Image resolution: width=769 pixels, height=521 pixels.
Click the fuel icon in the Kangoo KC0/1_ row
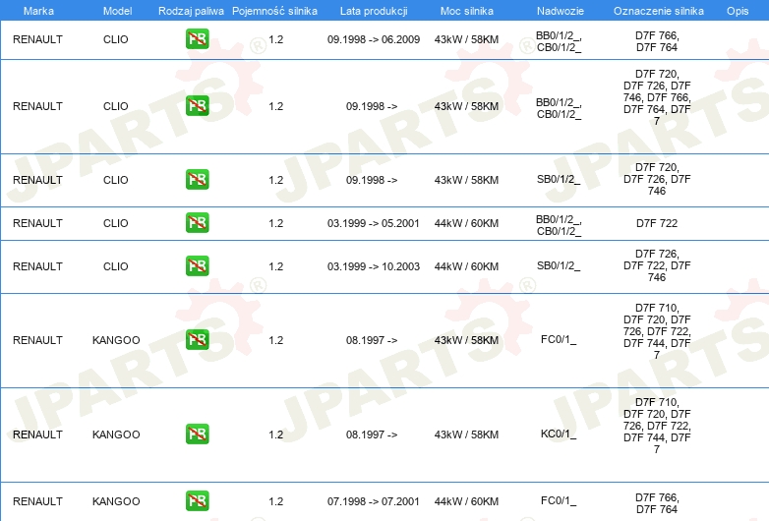click(x=197, y=434)
